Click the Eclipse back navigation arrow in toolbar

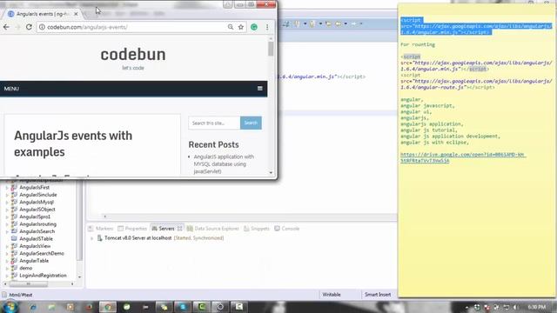pos(338,23)
